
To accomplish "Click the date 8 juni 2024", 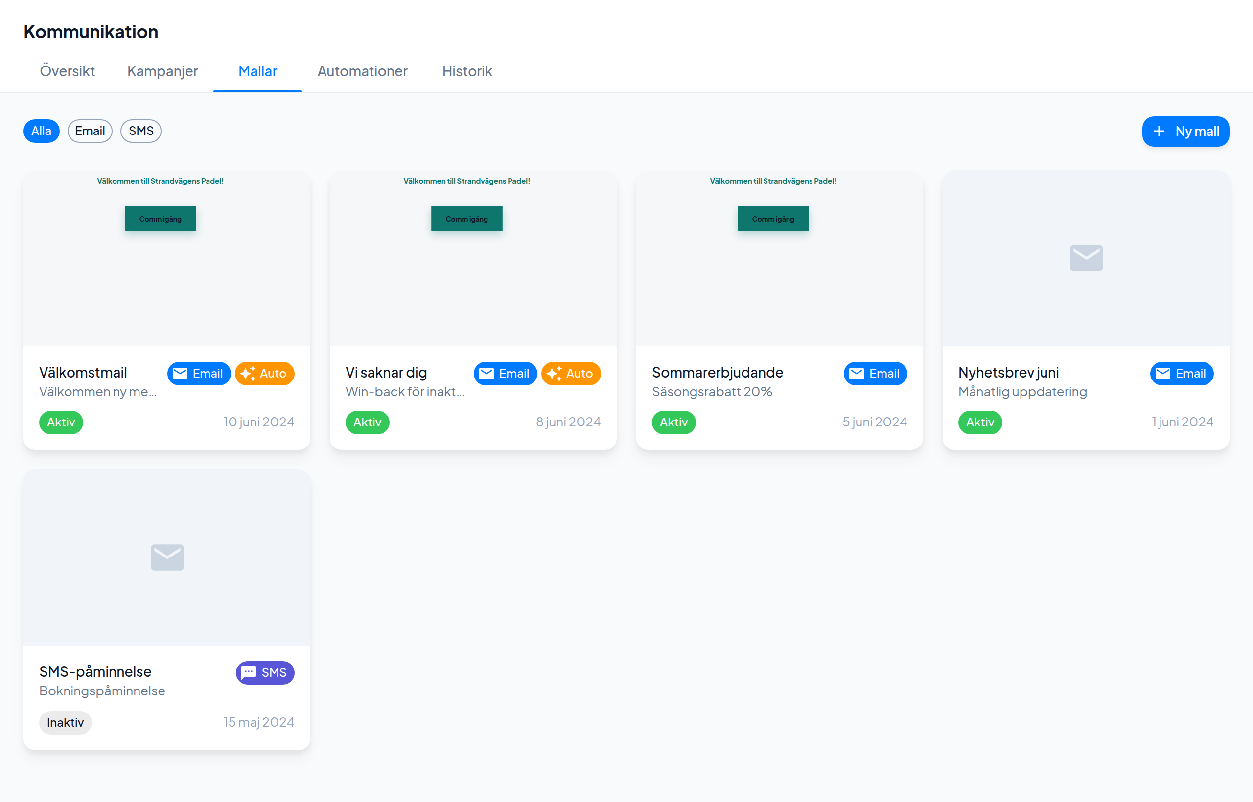I will pos(569,423).
